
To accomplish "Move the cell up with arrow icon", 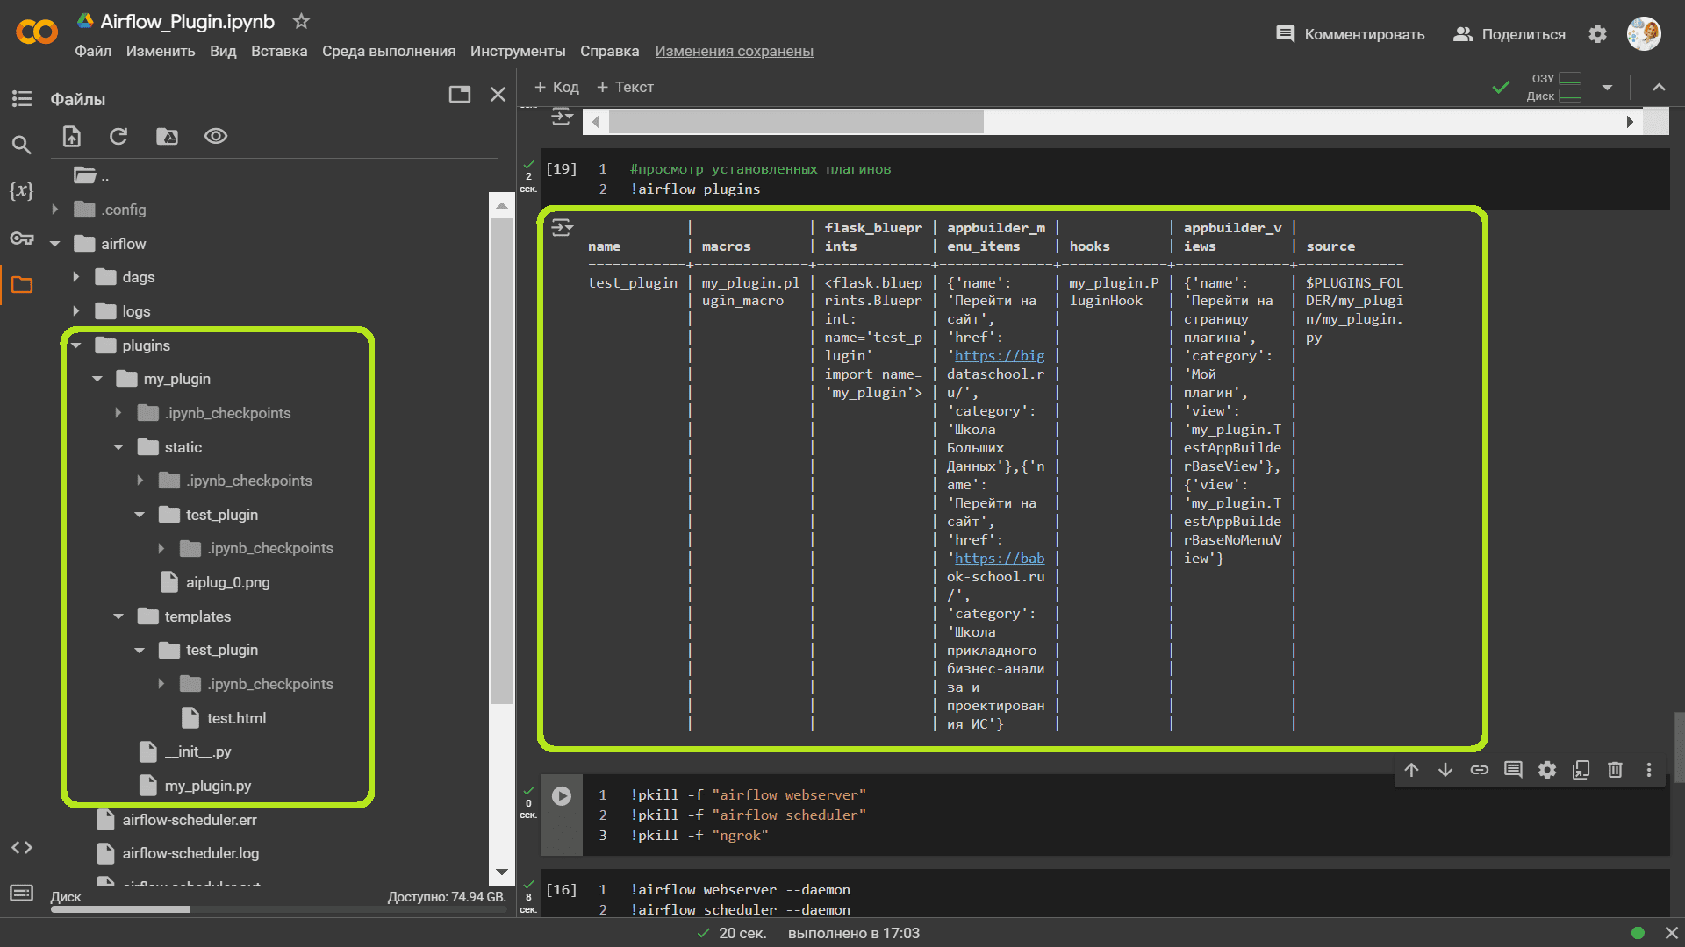I will (1411, 770).
